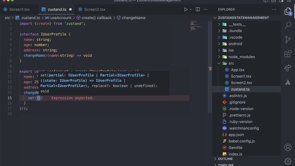Click useAccount in the breadcrumb

click(61, 18)
